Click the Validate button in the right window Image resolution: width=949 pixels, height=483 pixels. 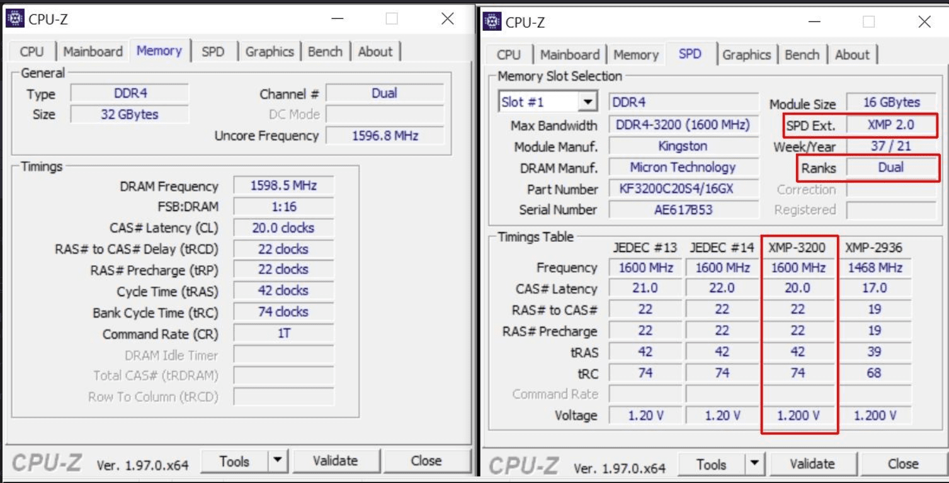point(812,465)
